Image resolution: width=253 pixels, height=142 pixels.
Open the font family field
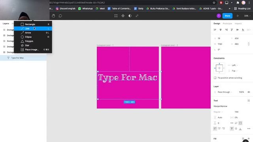(x=221, y=106)
